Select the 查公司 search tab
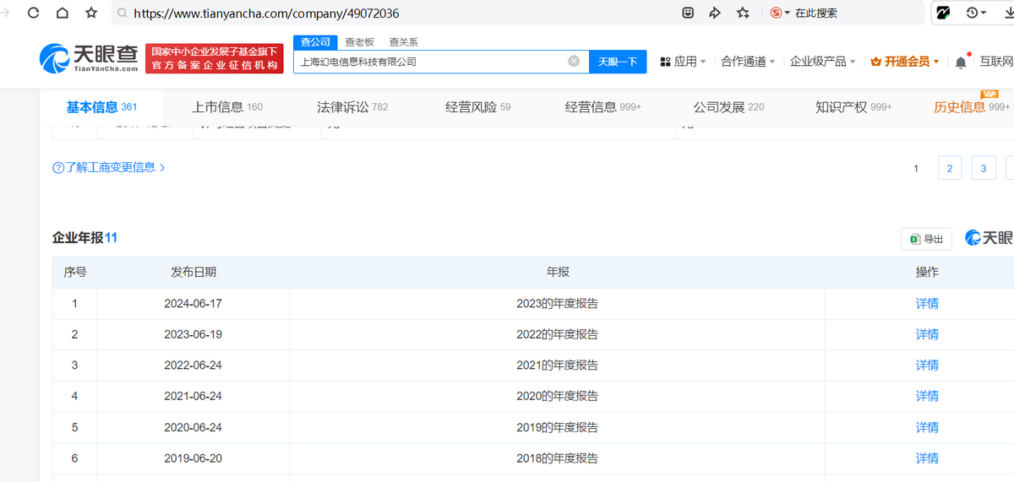The height and width of the screenshot is (482, 1014). (316, 42)
